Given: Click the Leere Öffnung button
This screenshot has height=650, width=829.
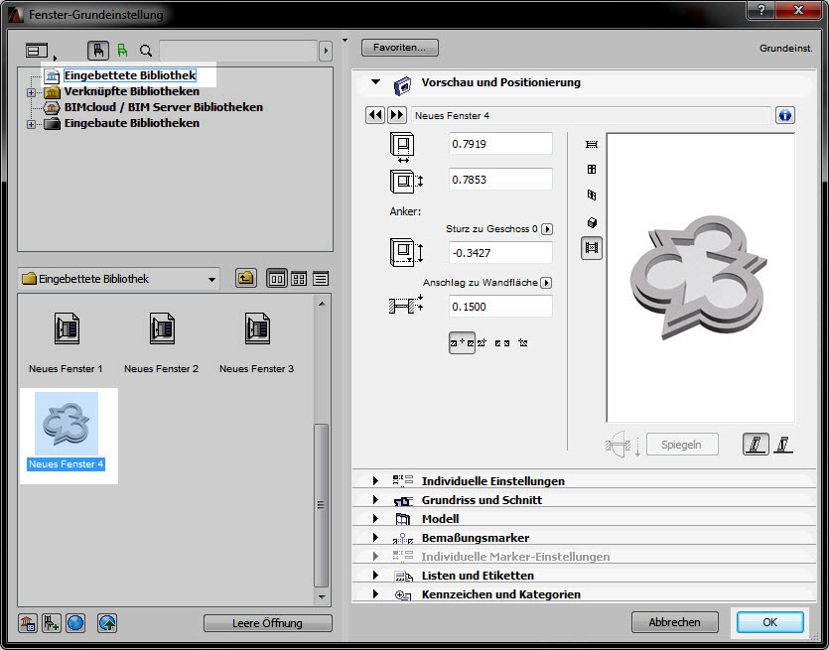Looking at the screenshot, I should (x=267, y=623).
